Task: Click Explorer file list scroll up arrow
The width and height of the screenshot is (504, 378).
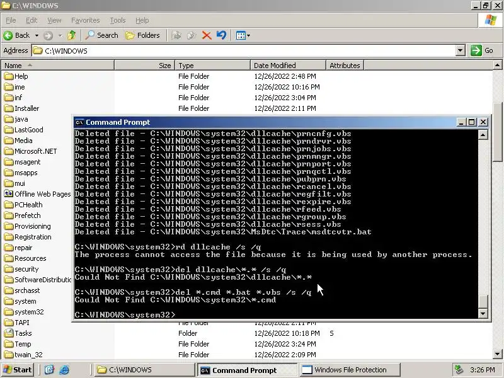Action: [x=497, y=66]
